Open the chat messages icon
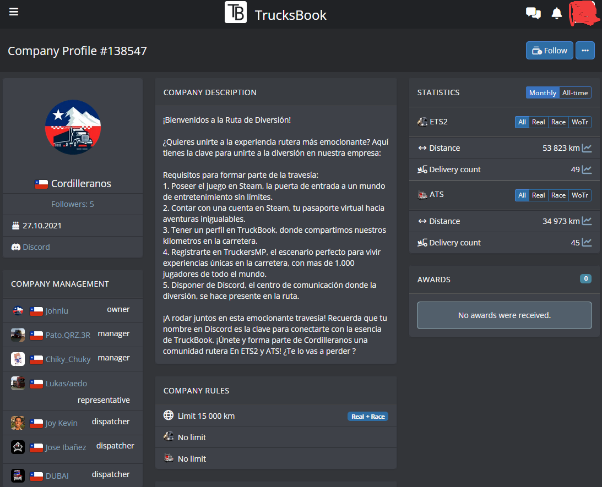The width and height of the screenshot is (602, 487). click(533, 13)
